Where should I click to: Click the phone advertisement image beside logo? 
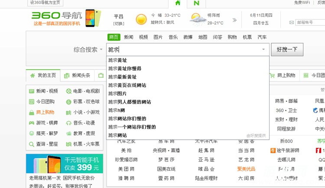tap(93, 18)
